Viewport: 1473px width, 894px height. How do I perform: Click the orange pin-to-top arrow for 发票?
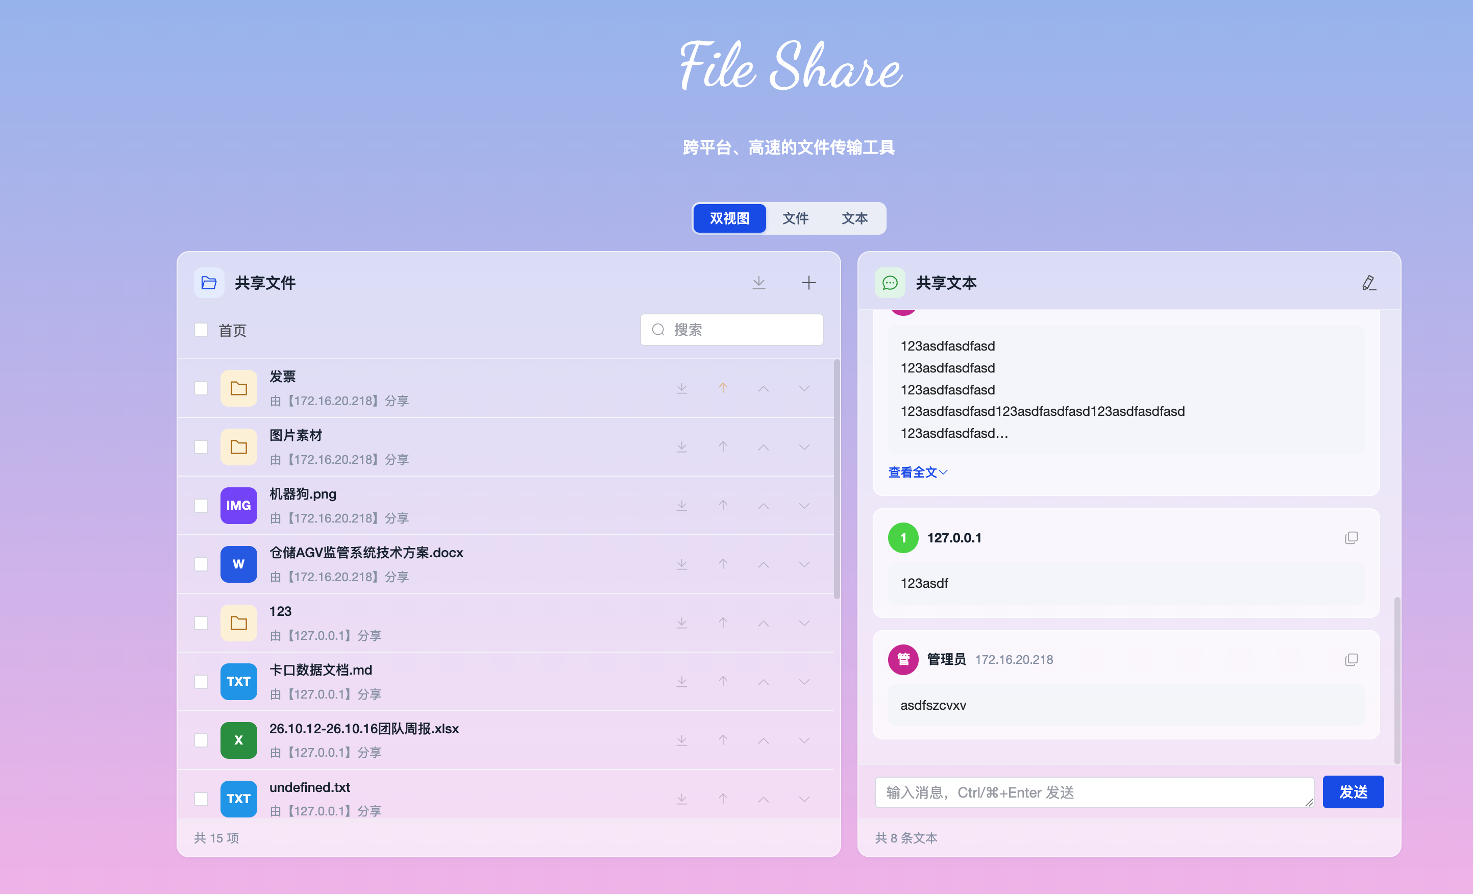coord(723,388)
